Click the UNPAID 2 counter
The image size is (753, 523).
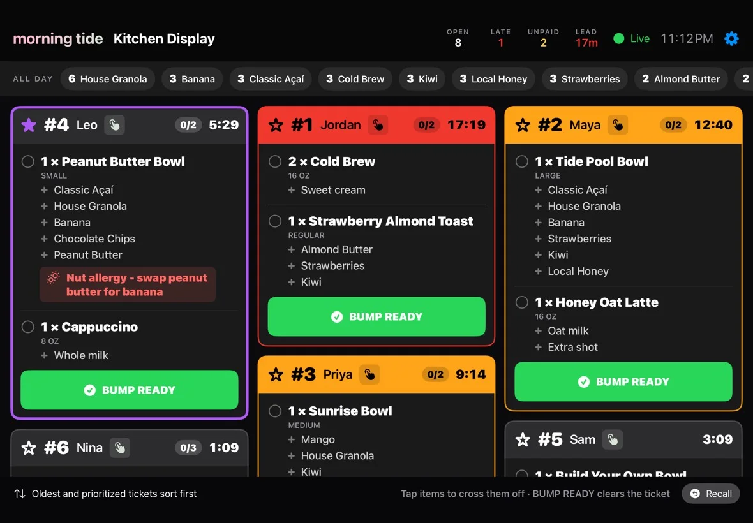click(x=543, y=38)
